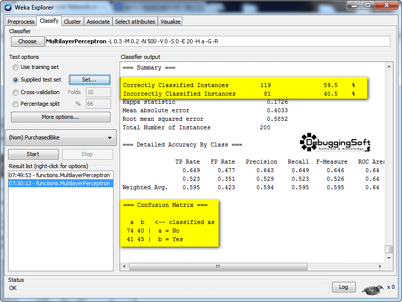Click the 'b = Yes' confusion matrix row
The image size is (402, 302).
[x=155, y=240]
